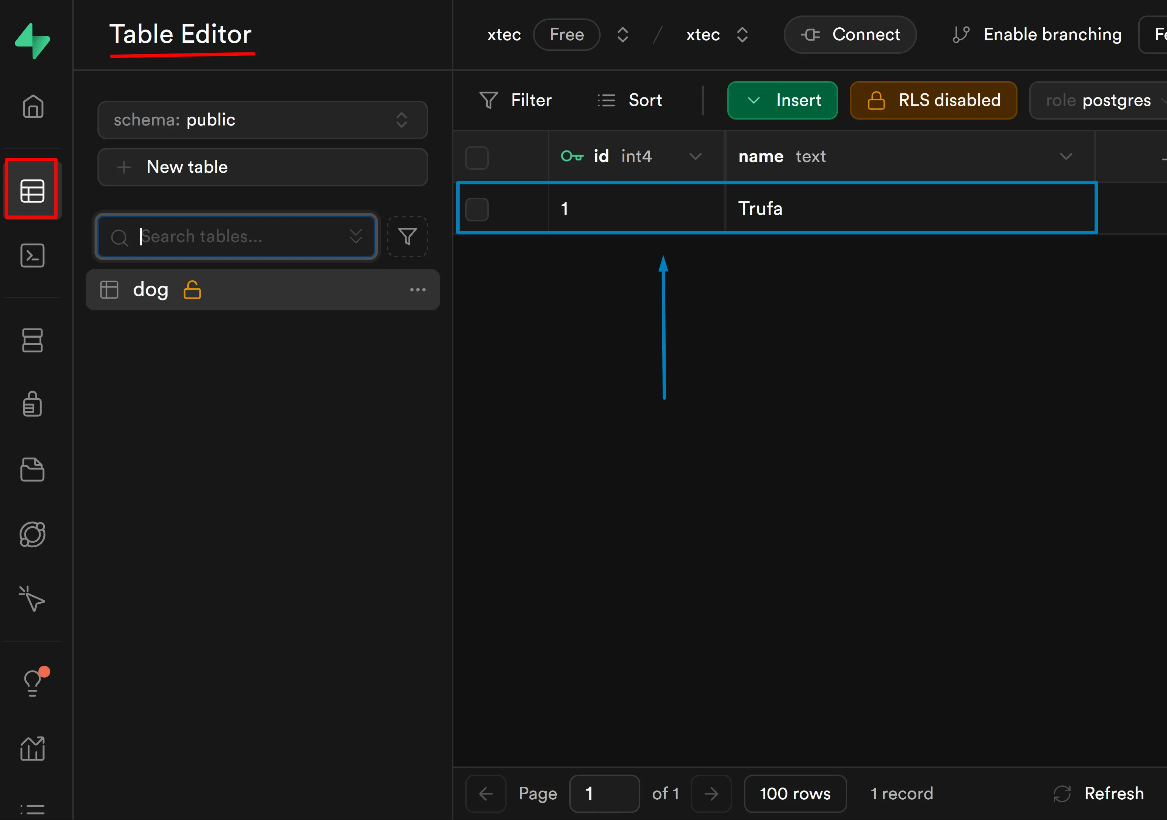Open the Advisors lightbulb icon

pyautogui.click(x=32, y=682)
